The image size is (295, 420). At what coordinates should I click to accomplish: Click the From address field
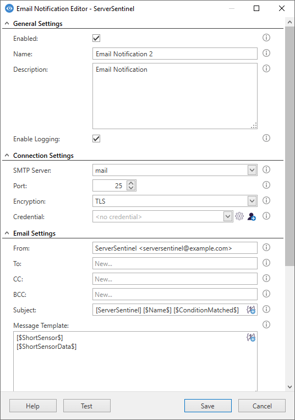click(175, 248)
